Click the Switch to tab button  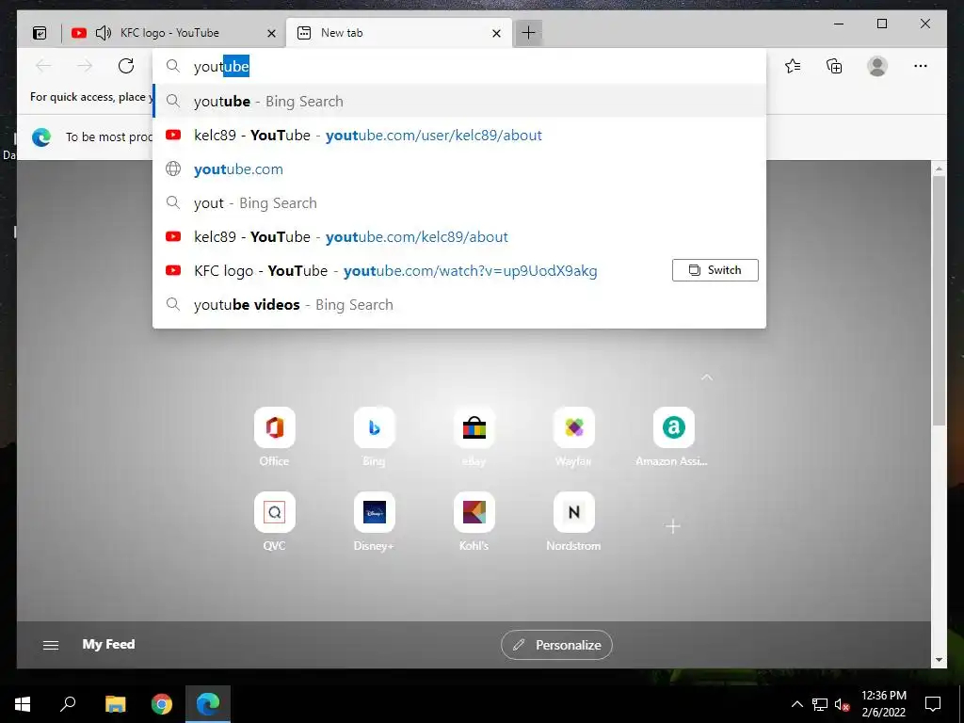pyautogui.click(x=715, y=270)
